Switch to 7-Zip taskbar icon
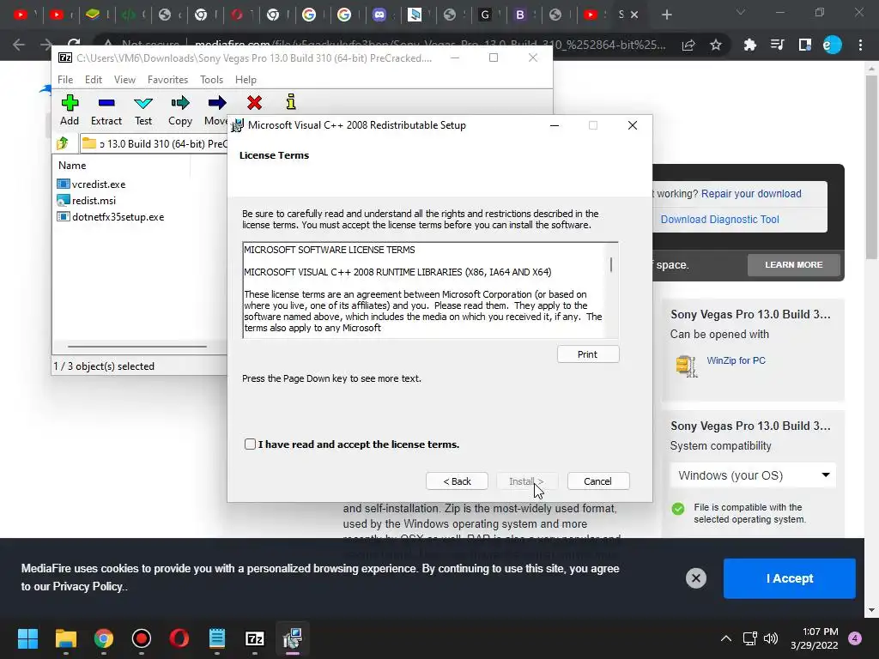This screenshot has height=659, width=879. pyautogui.click(x=254, y=638)
